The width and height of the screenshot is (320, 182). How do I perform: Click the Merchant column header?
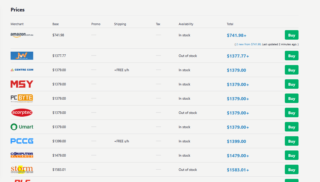[17, 24]
